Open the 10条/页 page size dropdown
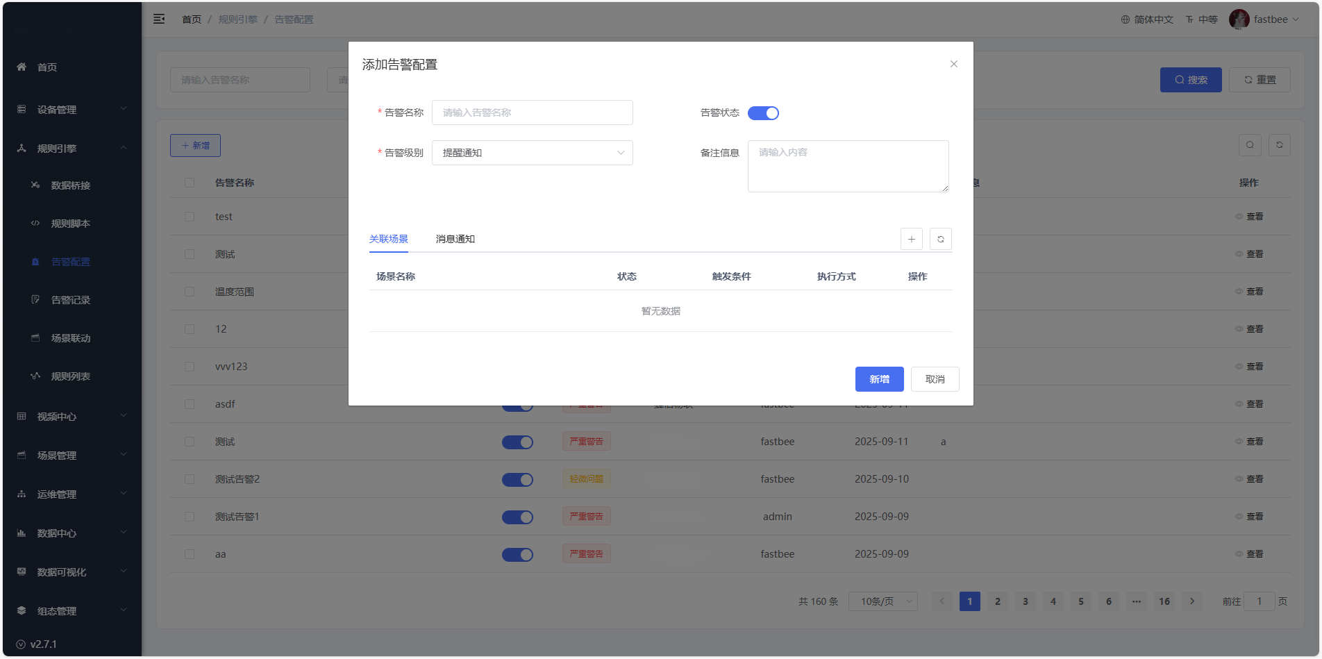 882,601
